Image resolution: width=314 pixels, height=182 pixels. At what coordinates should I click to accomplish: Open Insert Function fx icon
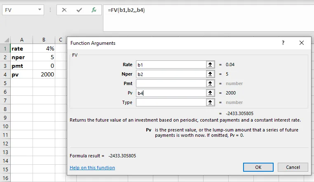(94, 10)
